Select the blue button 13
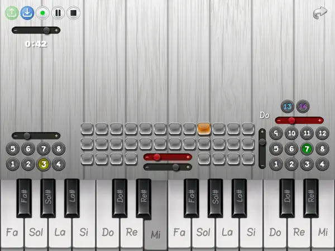This screenshot has height=251, width=335. pos(288,107)
